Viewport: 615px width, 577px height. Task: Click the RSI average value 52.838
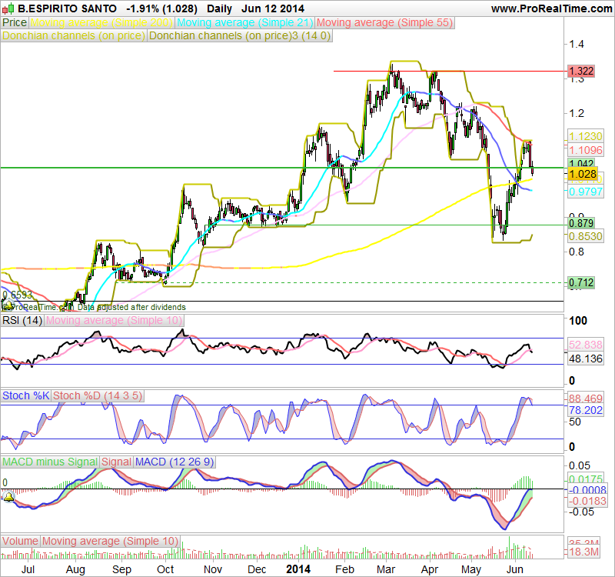click(585, 345)
